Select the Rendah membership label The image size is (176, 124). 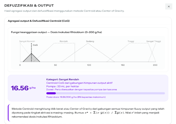tap(64, 41)
